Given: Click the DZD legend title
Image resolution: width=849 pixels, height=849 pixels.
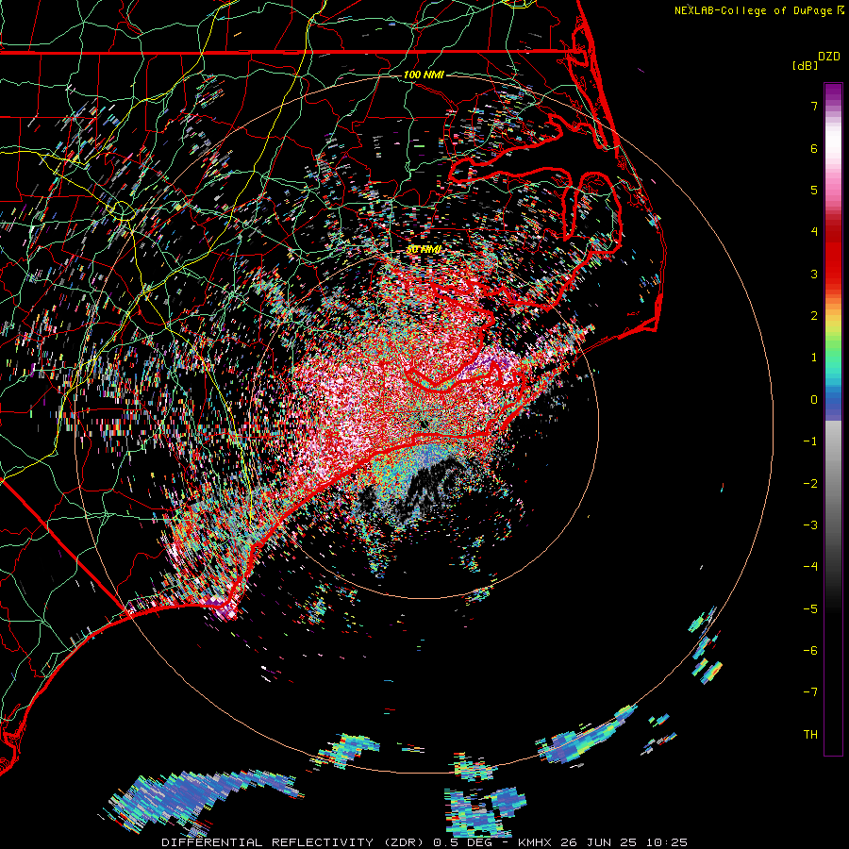Looking at the screenshot, I should [829, 57].
